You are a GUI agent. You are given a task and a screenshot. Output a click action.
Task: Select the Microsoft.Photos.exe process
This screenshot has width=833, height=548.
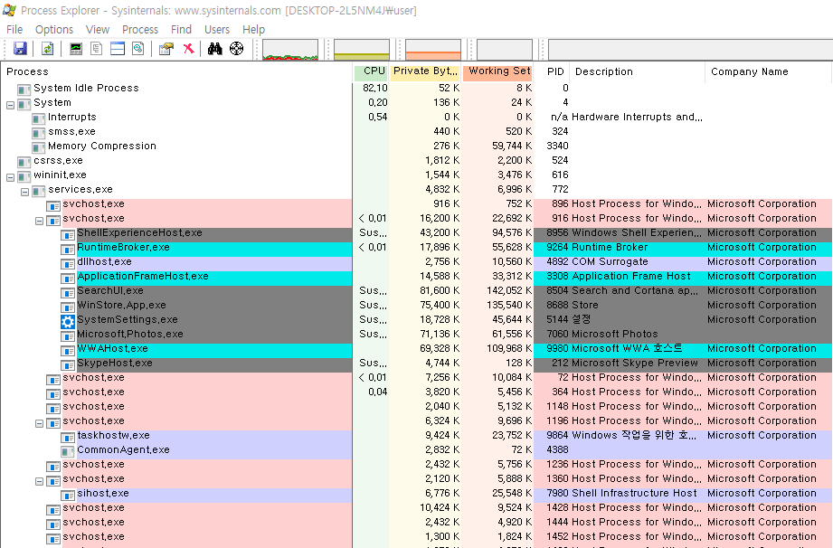130,334
